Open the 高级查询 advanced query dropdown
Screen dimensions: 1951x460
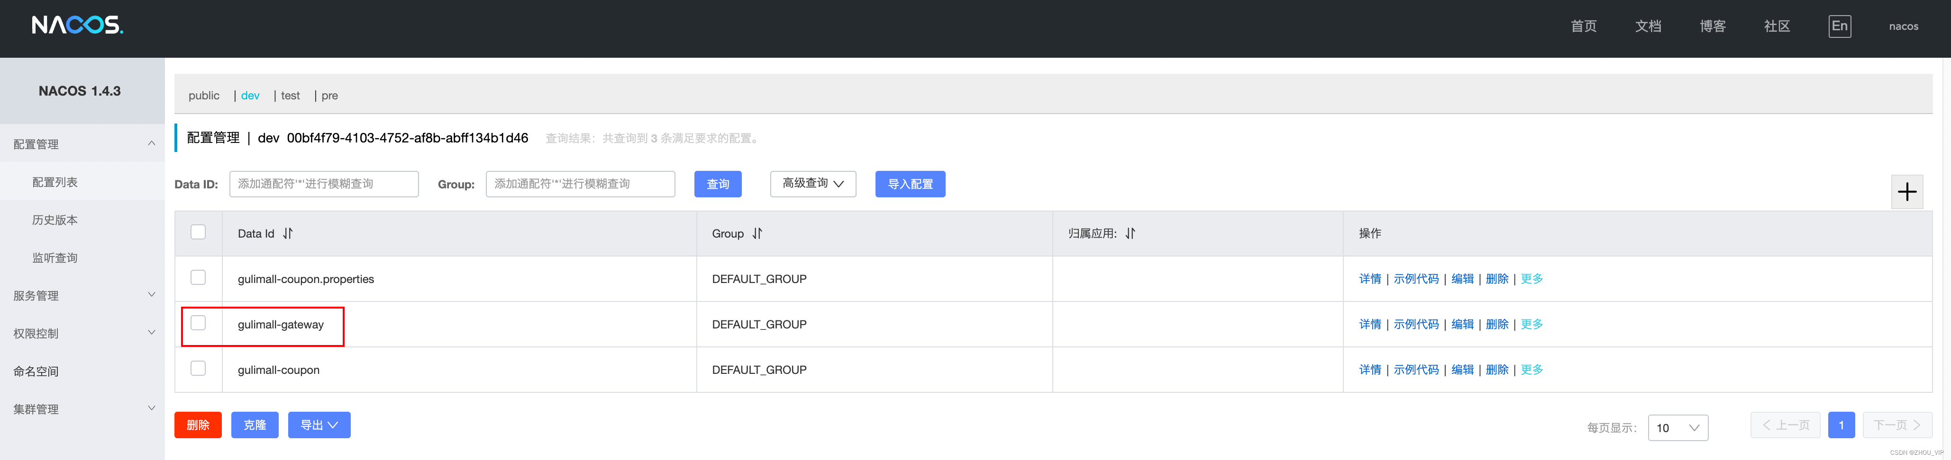(x=812, y=184)
